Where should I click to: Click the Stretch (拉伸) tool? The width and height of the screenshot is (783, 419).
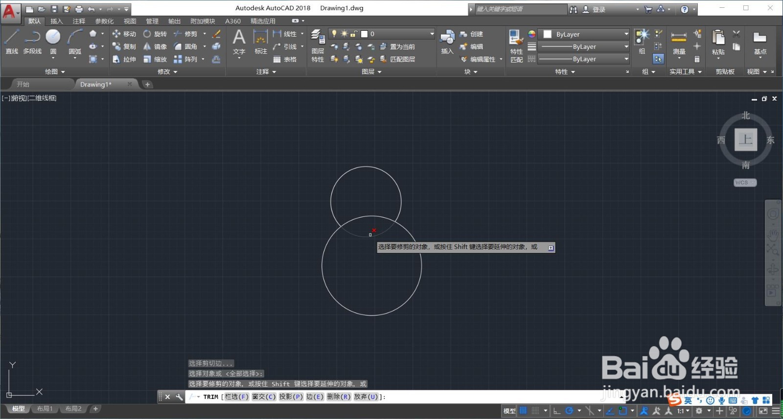coord(124,59)
